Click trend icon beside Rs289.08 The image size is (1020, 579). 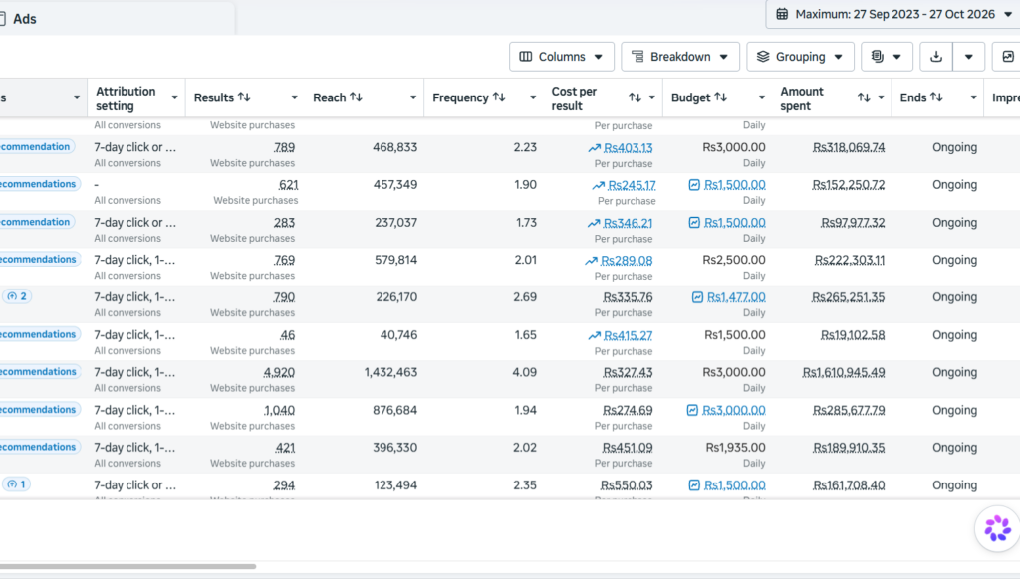point(591,261)
